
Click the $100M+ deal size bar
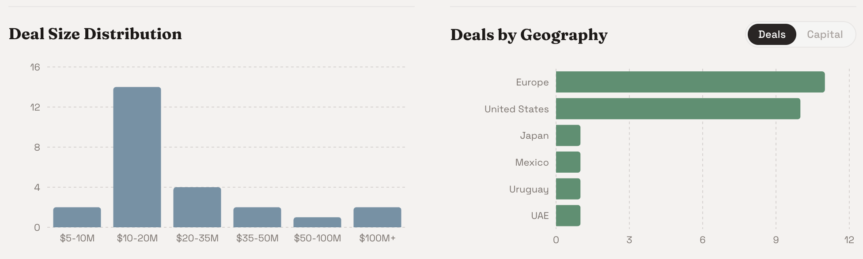[x=378, y=217]
